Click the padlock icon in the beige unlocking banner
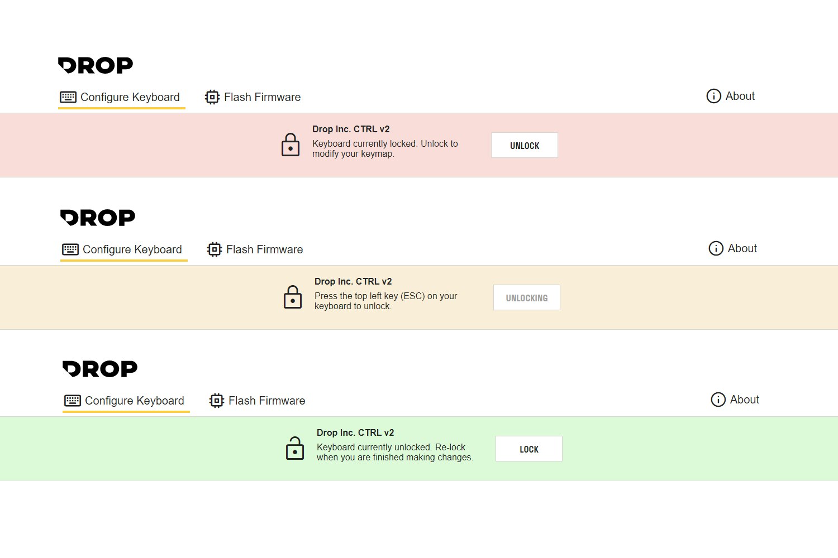 coord(293,297)
